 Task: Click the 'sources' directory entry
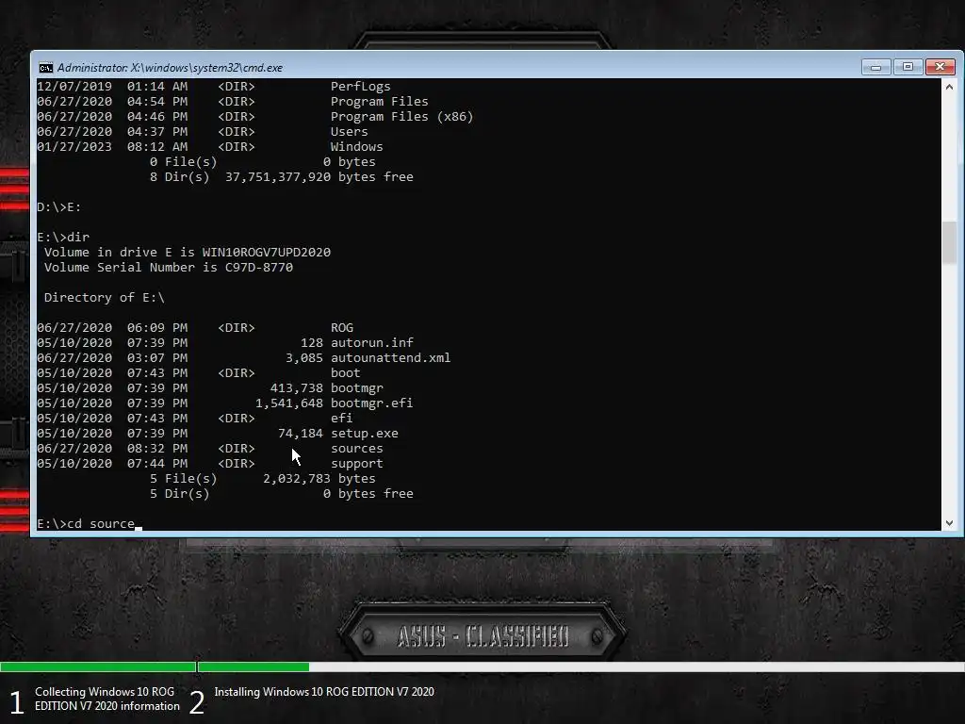[356, 448]
